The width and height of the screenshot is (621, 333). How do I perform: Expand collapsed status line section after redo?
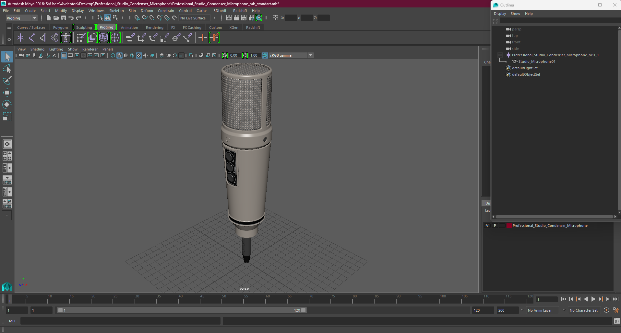(86, 18)
